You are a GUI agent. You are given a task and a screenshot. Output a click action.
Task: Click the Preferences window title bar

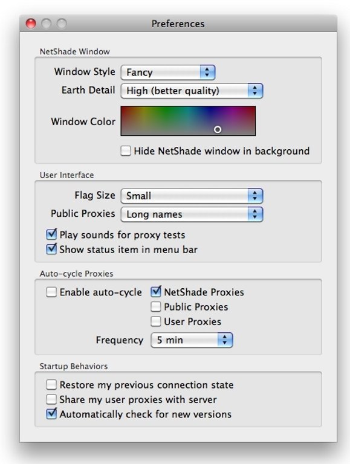point(178,24)
